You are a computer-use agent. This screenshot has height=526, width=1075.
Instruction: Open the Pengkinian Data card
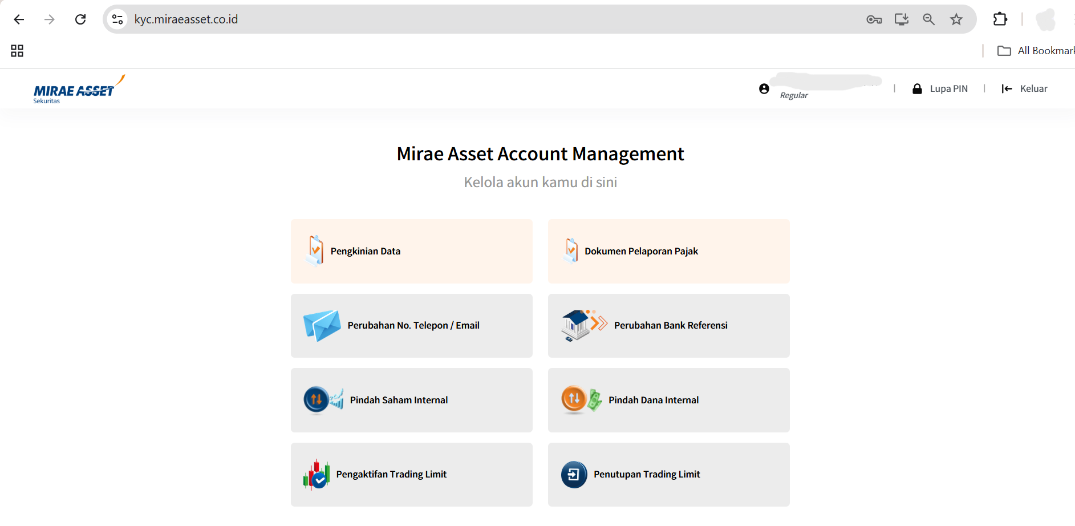(x=411, y=252)
